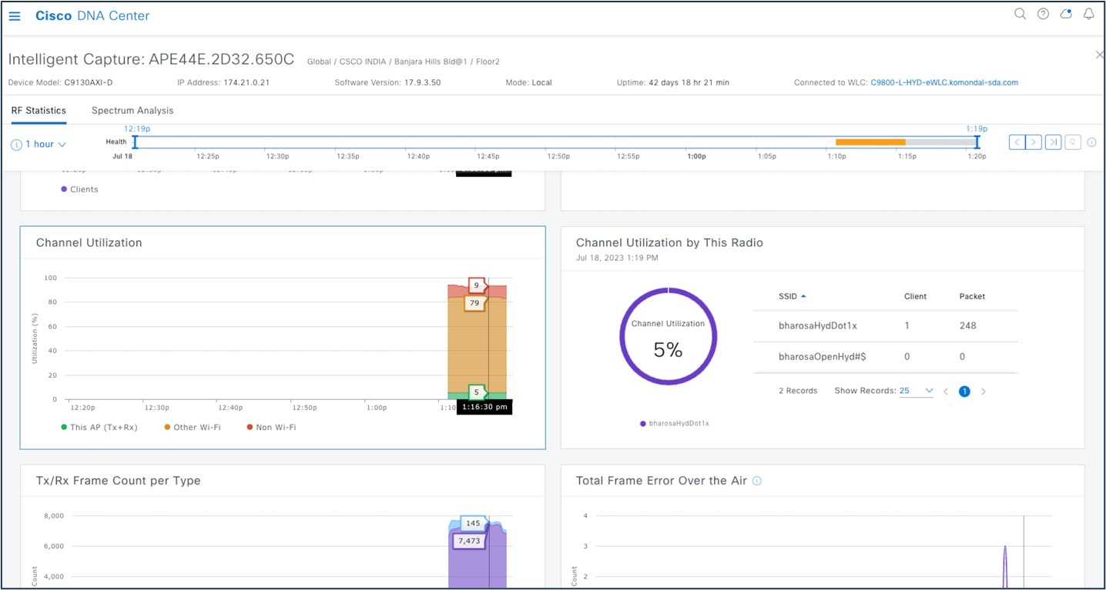1106x590 pixels.
Task: Go to previous page of SSID records
Action: point(946,392)
